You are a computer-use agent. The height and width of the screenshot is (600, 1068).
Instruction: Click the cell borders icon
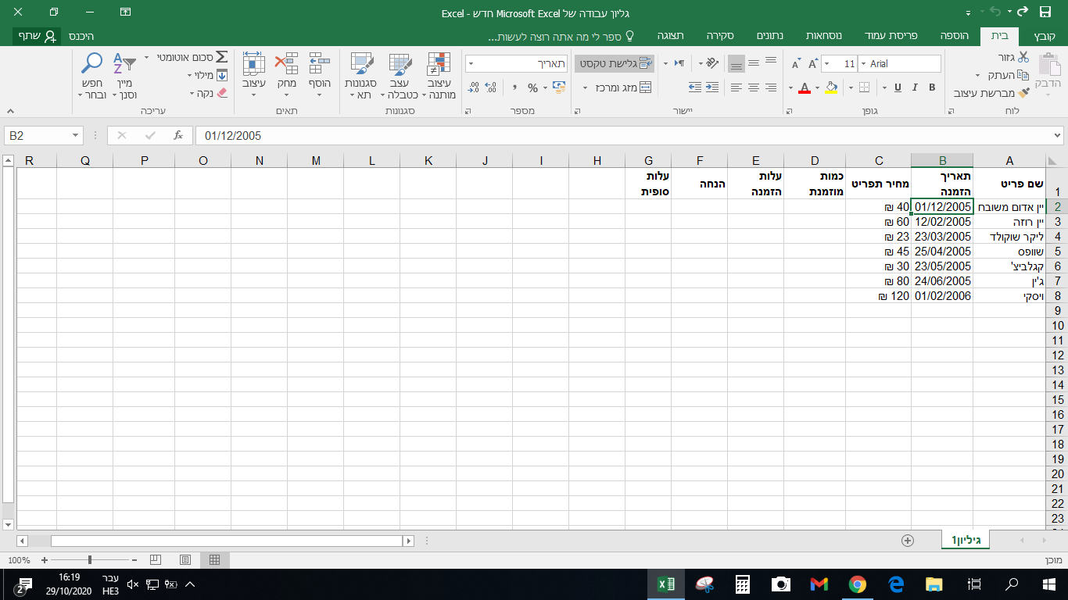tap(864, 87)
